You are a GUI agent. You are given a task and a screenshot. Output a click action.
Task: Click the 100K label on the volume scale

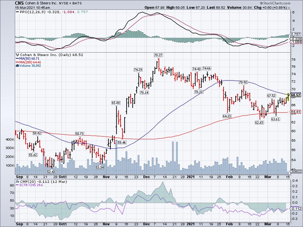[x=10, y=166]
